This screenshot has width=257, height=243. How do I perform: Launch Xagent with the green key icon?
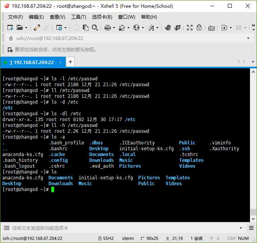177,28
